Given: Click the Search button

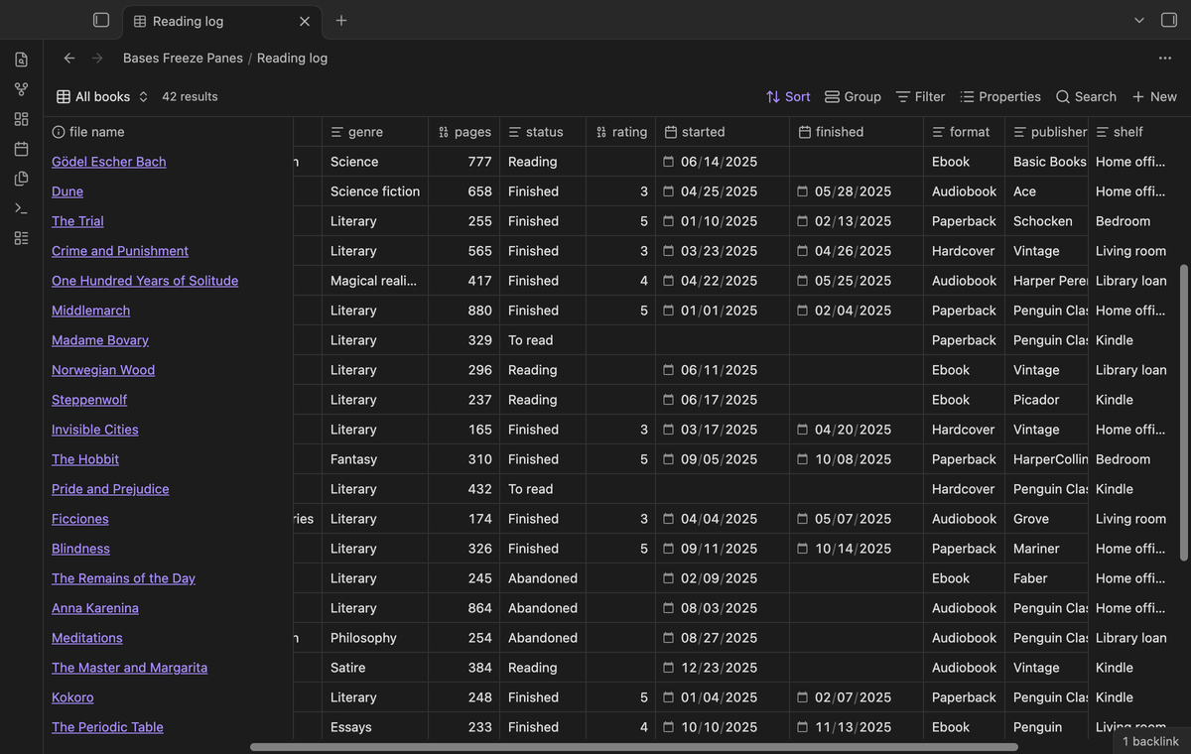Looking at the screenshot, I should click(x=1086, y=96).
